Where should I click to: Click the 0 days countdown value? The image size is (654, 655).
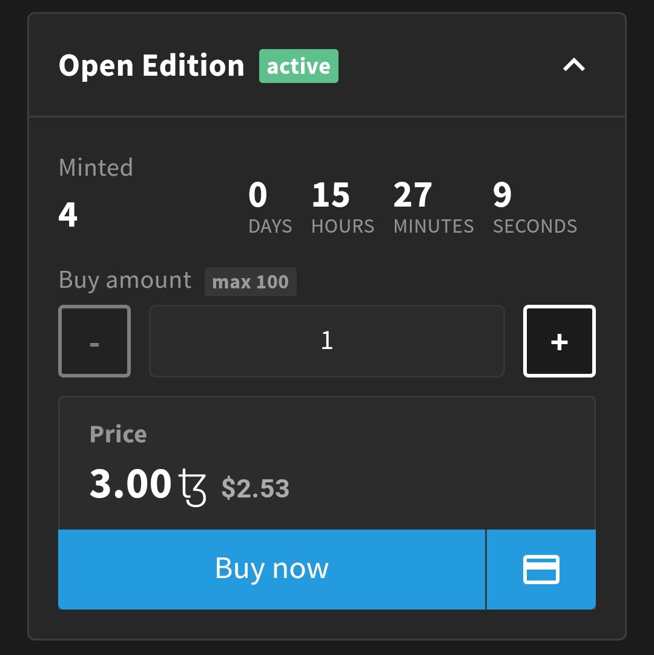click(x=257, y=195)
